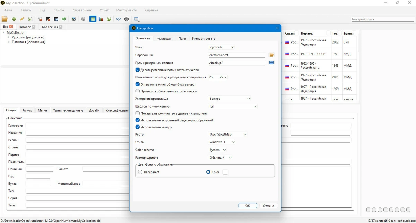The image size is (416, 223).
Task: Open the view-mode dropdown toolbar icon
Action: [136, 19]
